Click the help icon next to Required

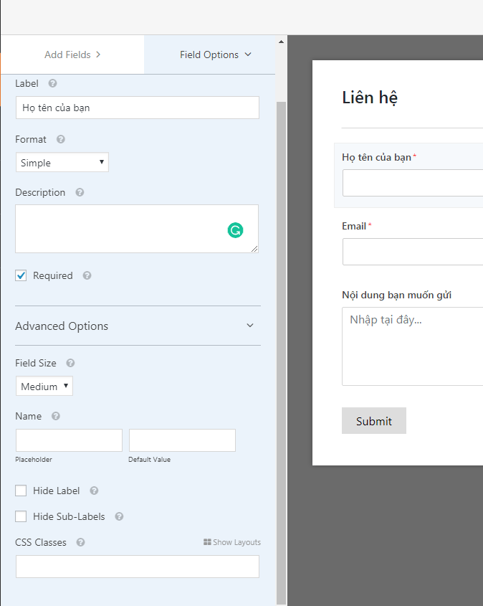pos(87,276)
